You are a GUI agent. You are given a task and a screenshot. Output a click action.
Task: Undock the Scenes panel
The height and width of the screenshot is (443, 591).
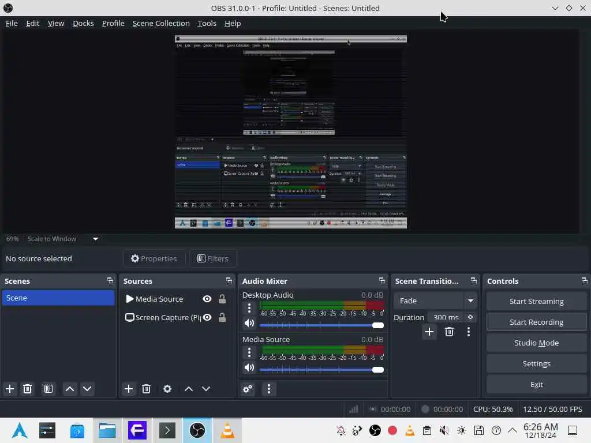(110, 281)
